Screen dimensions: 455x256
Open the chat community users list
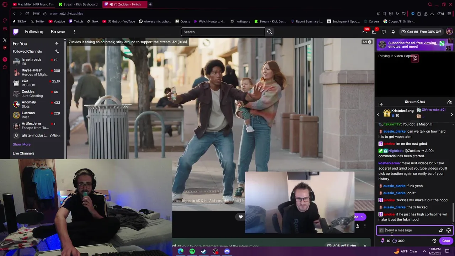pyautogui.click(x=449, y=102)
